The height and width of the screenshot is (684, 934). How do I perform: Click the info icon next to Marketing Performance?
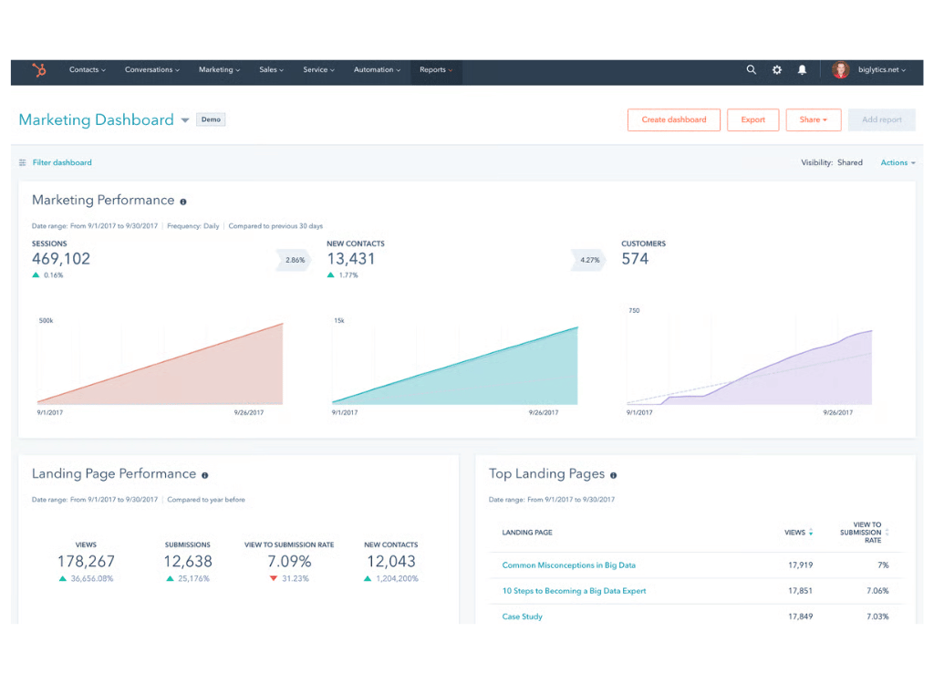click(x=182, y=201)
